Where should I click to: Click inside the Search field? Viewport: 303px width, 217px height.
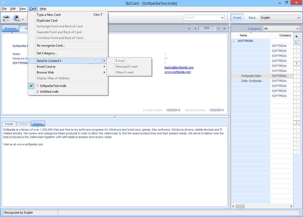[202, 18]
